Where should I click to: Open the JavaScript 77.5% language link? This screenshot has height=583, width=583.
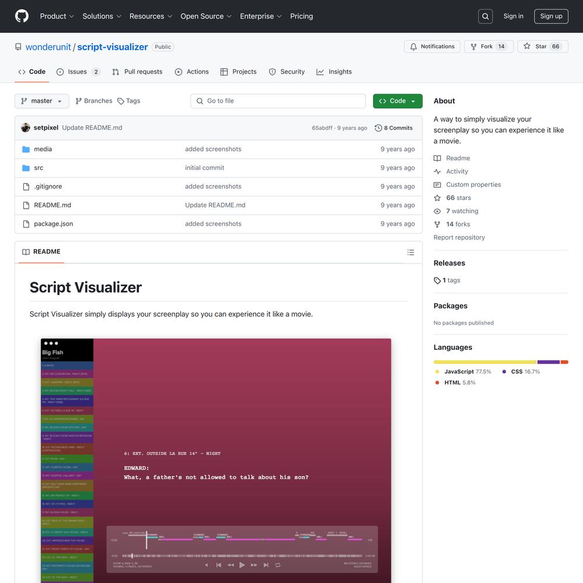point(463,372)
